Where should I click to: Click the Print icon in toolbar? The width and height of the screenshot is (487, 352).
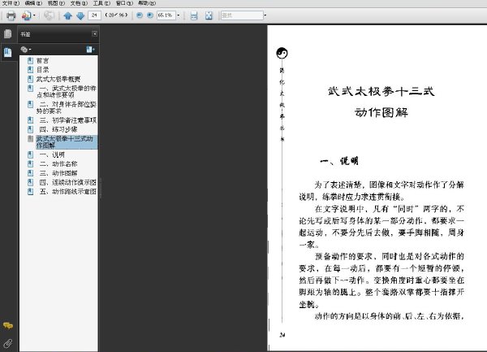[11, 15]
